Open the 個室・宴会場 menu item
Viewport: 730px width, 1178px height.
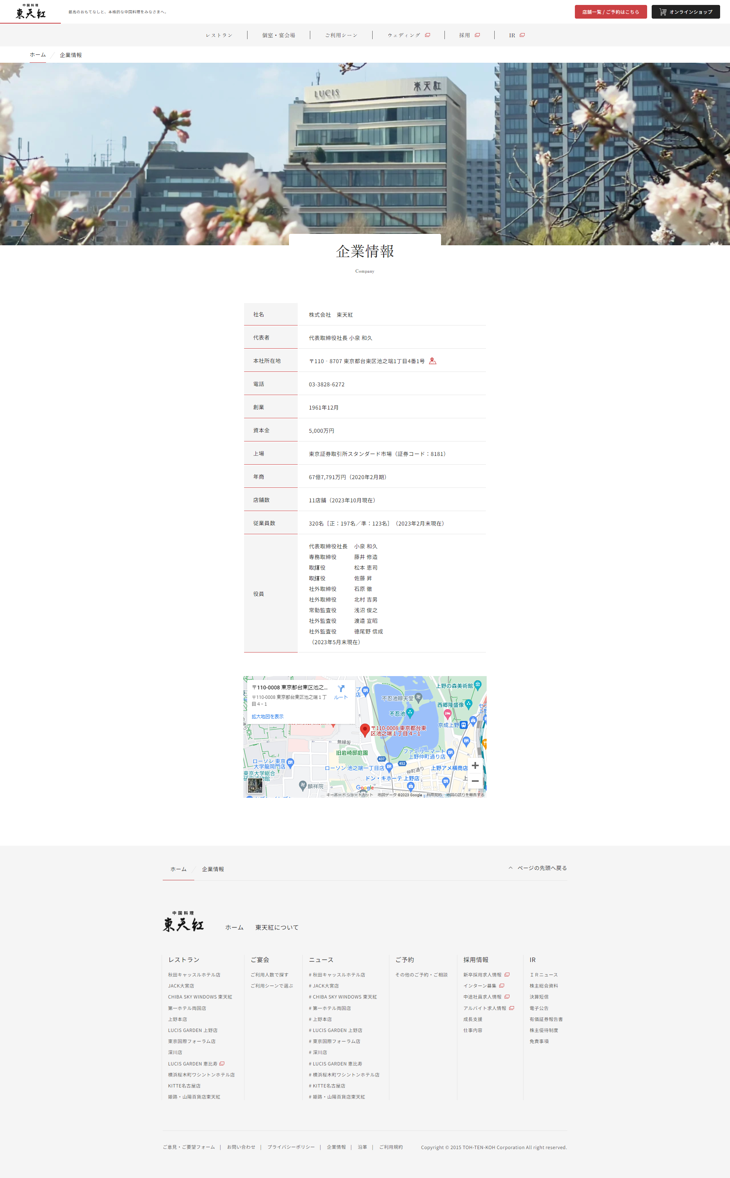point(279,35)
